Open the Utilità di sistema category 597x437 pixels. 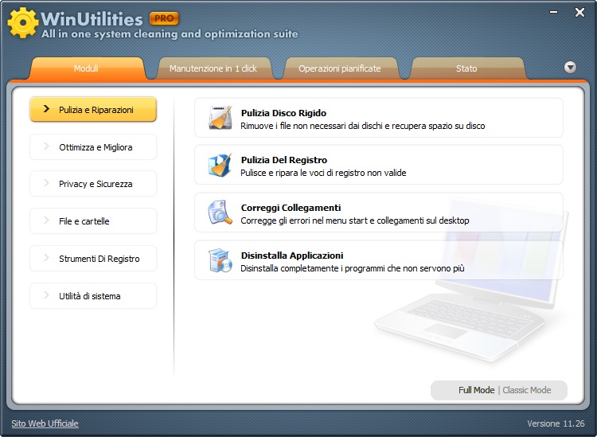click(93, 296)
